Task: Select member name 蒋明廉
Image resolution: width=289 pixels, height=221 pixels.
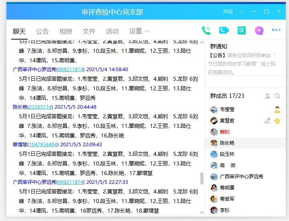Action: coord(227,188)
